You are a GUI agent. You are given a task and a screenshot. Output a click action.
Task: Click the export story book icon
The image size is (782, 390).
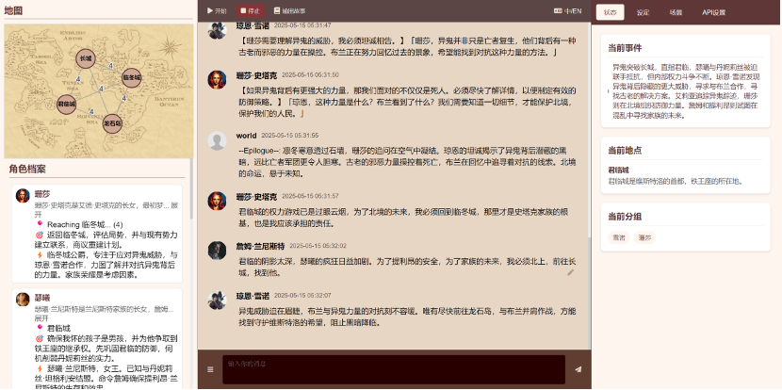277,11
